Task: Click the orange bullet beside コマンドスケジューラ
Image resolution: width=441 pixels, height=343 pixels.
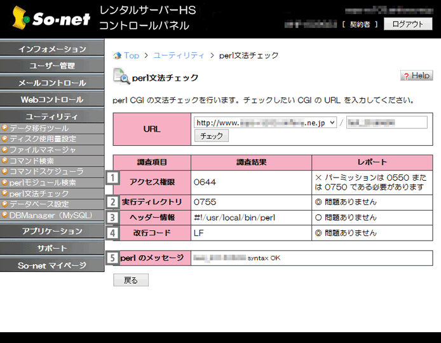Action: pos(4,171)
